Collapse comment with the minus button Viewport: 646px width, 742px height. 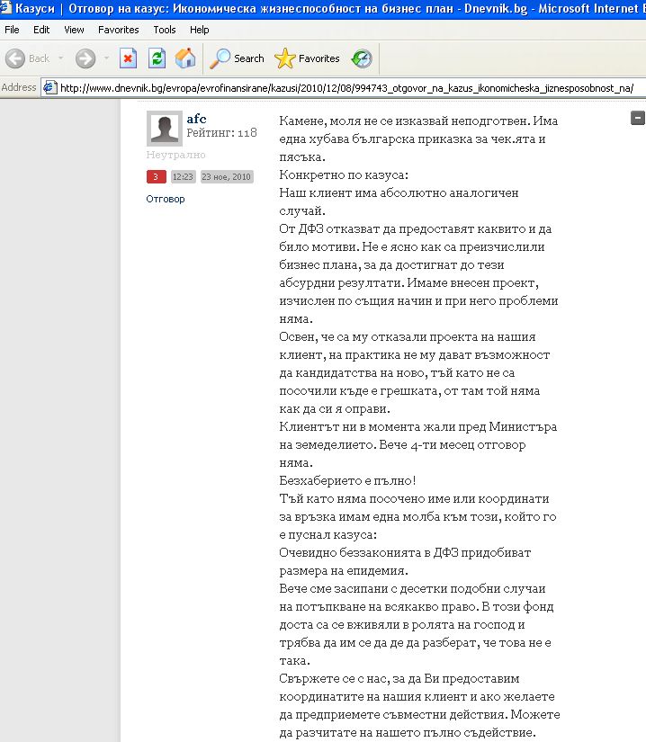(638, 118)
